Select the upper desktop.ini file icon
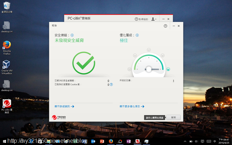The height and width of the screenshot is (145, 232). 7,27
